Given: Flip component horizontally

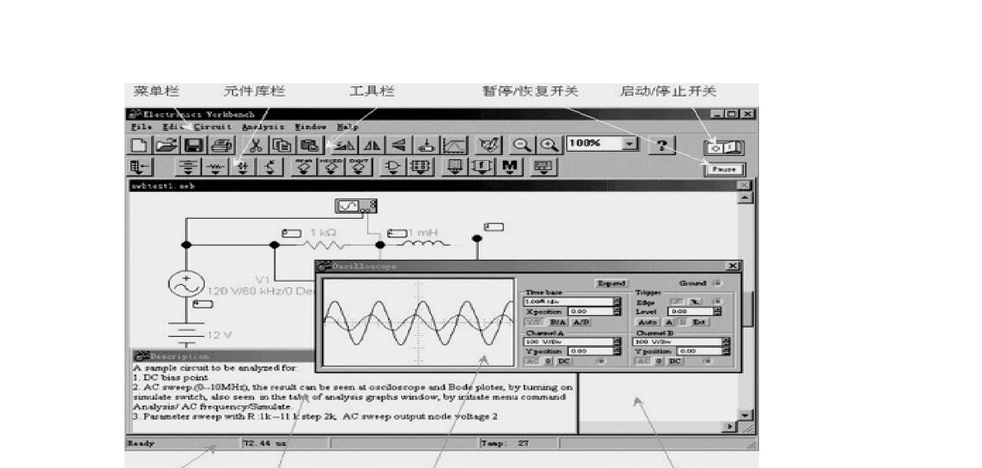Looking at the screenshot, I should [x=372, y=145].
